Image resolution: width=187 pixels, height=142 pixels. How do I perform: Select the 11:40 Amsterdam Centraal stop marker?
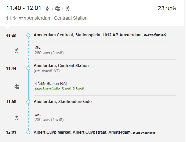pos(28,35)
